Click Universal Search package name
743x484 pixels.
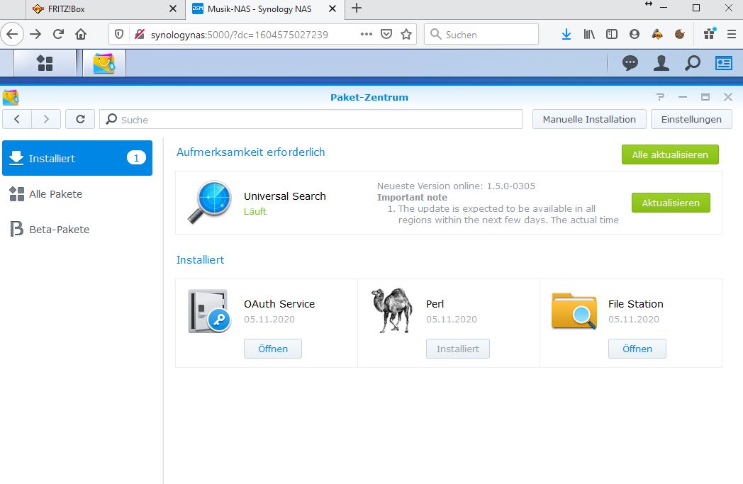285,196
